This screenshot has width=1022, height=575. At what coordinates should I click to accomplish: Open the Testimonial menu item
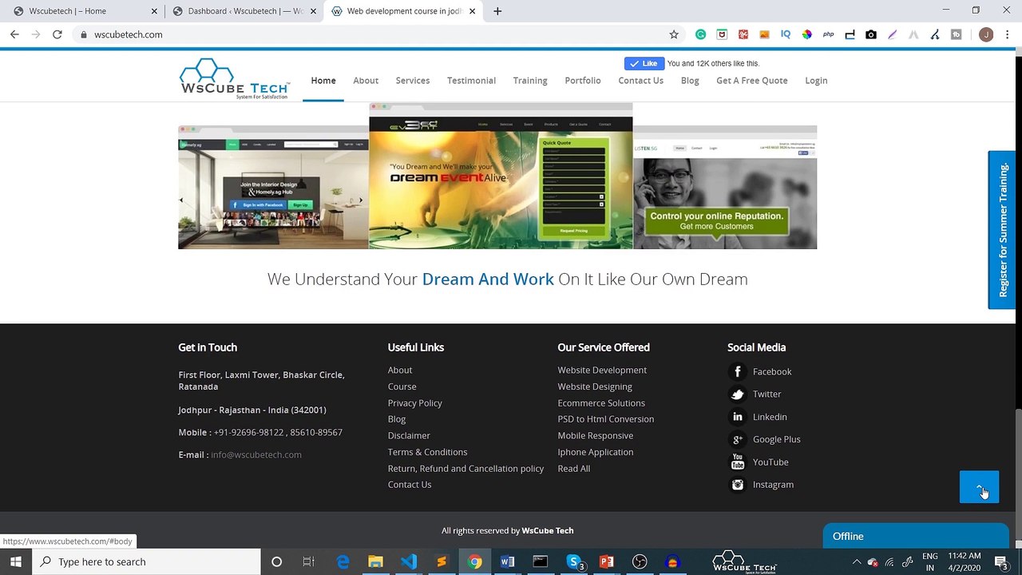(471, 81)
